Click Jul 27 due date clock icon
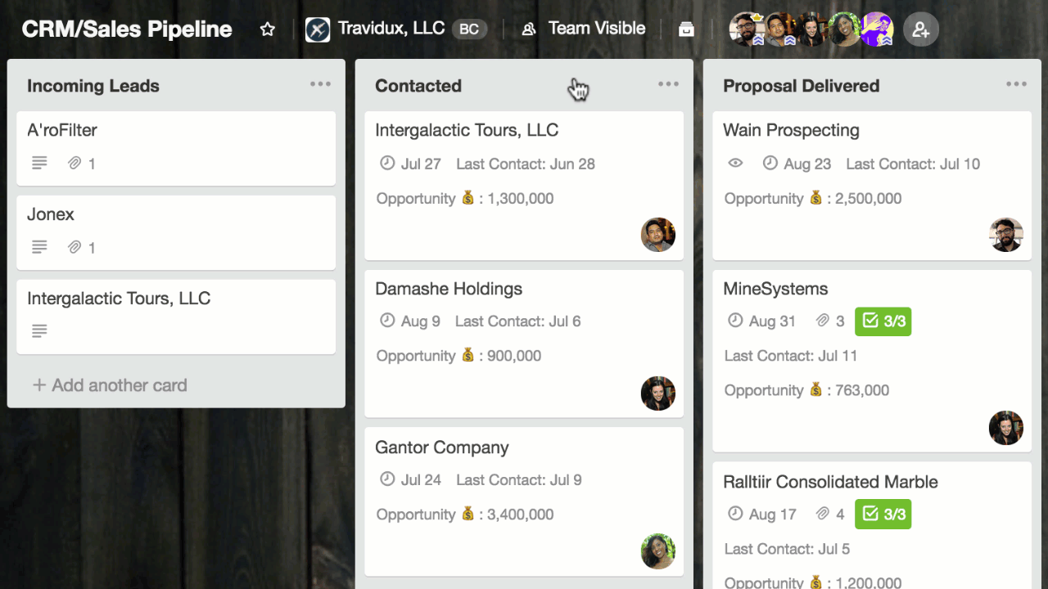Image resolution: width=1048 pixels, height=589 pixels. coord(387,163)
